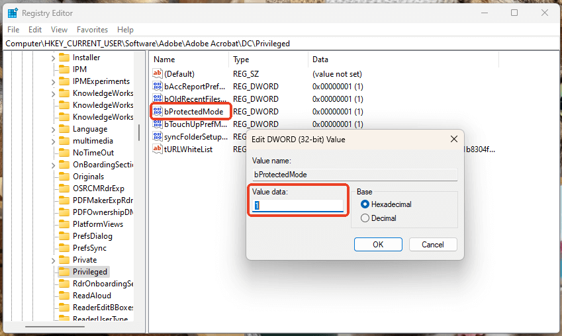Select the bAccReportPref DWORD value icon
The height and width of the screenshot is (336, 562).
[x=158, y=86]
